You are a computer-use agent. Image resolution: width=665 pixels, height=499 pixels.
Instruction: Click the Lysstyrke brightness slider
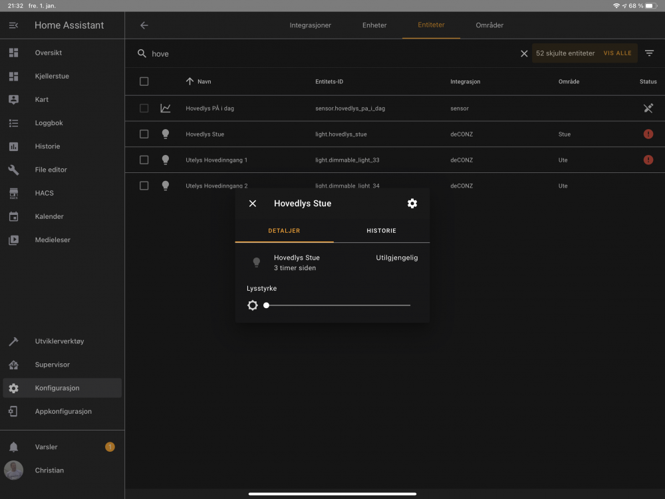(x=338, y=305)
